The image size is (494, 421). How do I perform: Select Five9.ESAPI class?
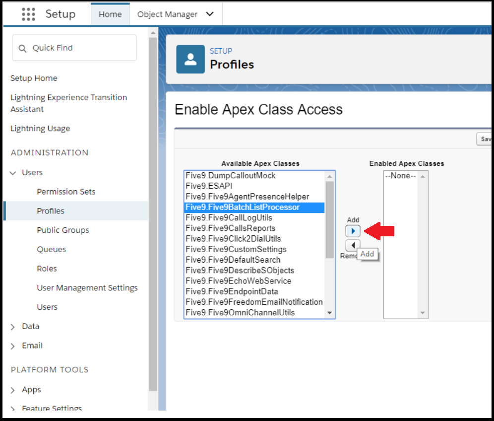pos(254,186)
